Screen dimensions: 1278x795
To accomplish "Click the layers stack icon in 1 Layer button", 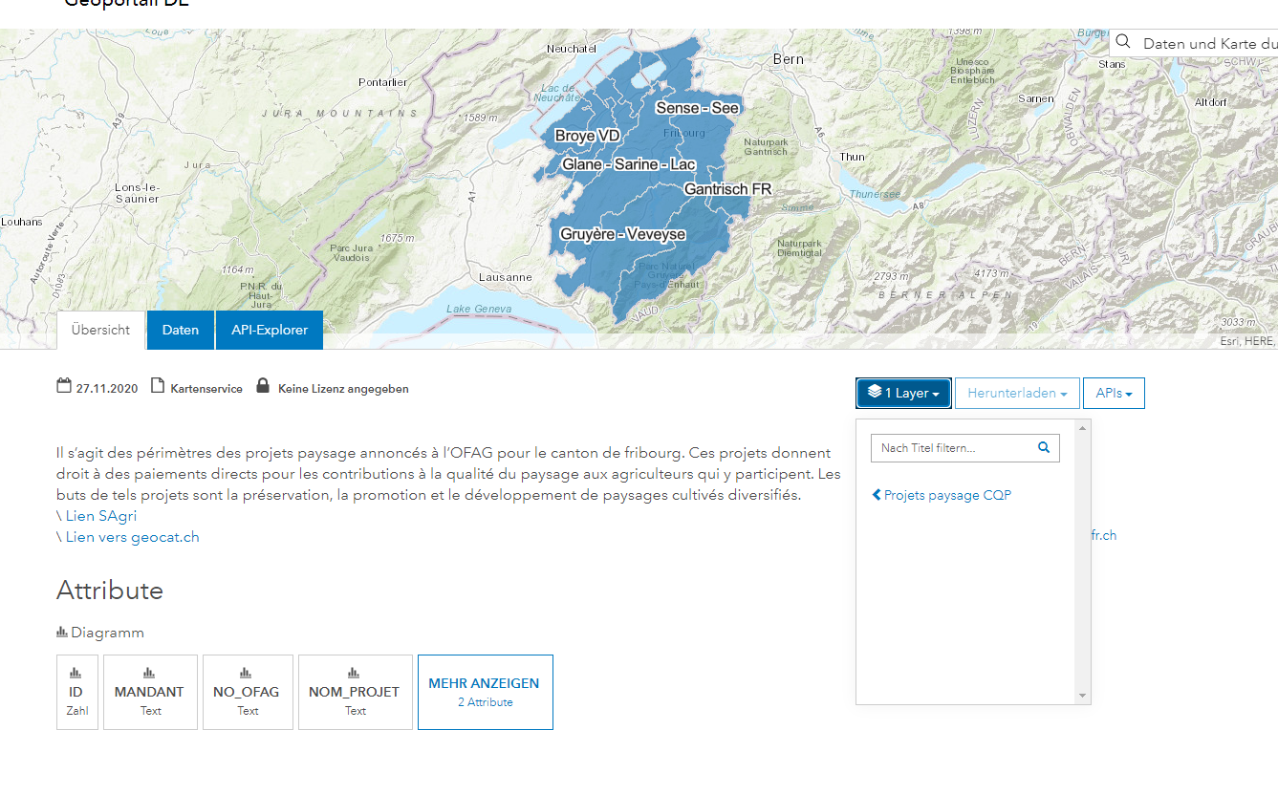I will (875, 392).
